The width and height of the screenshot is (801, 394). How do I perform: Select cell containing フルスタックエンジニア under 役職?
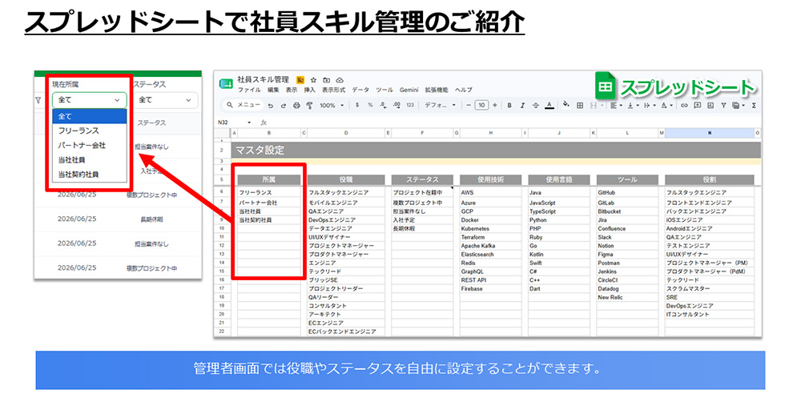[344, 193]
